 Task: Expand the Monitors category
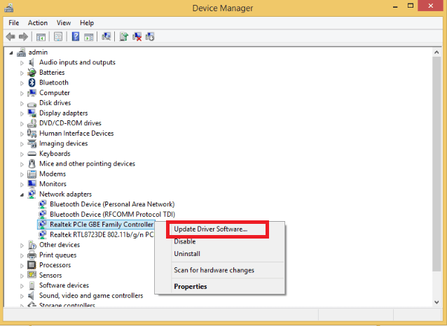(x=22, y=185)
